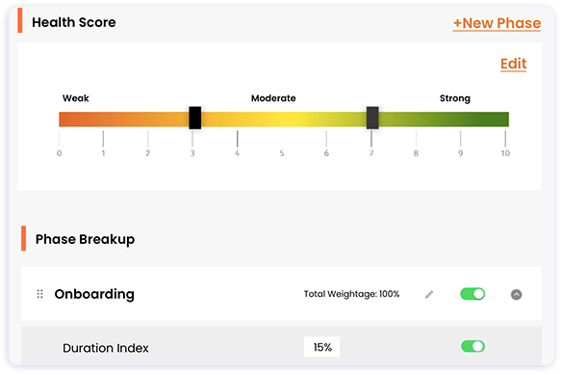561x374 pixels.
Task: Click the Duration Index row label
Action: (106, 348)
